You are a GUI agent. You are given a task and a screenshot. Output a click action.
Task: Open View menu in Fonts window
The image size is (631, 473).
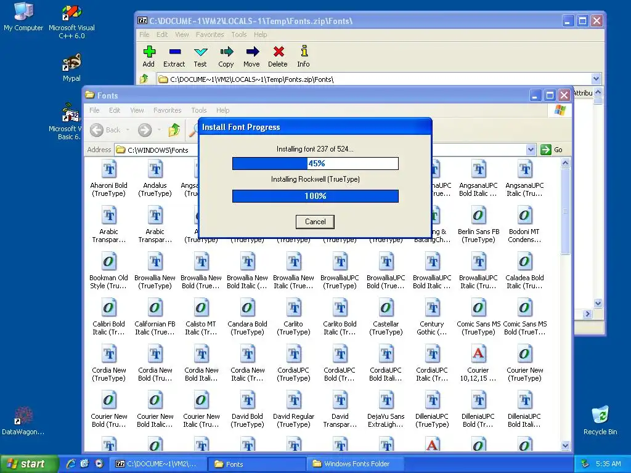point(137,110)
